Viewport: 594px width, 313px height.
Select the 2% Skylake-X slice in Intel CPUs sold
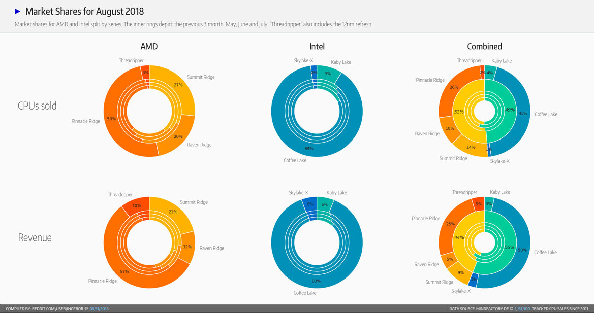[314, 72]
